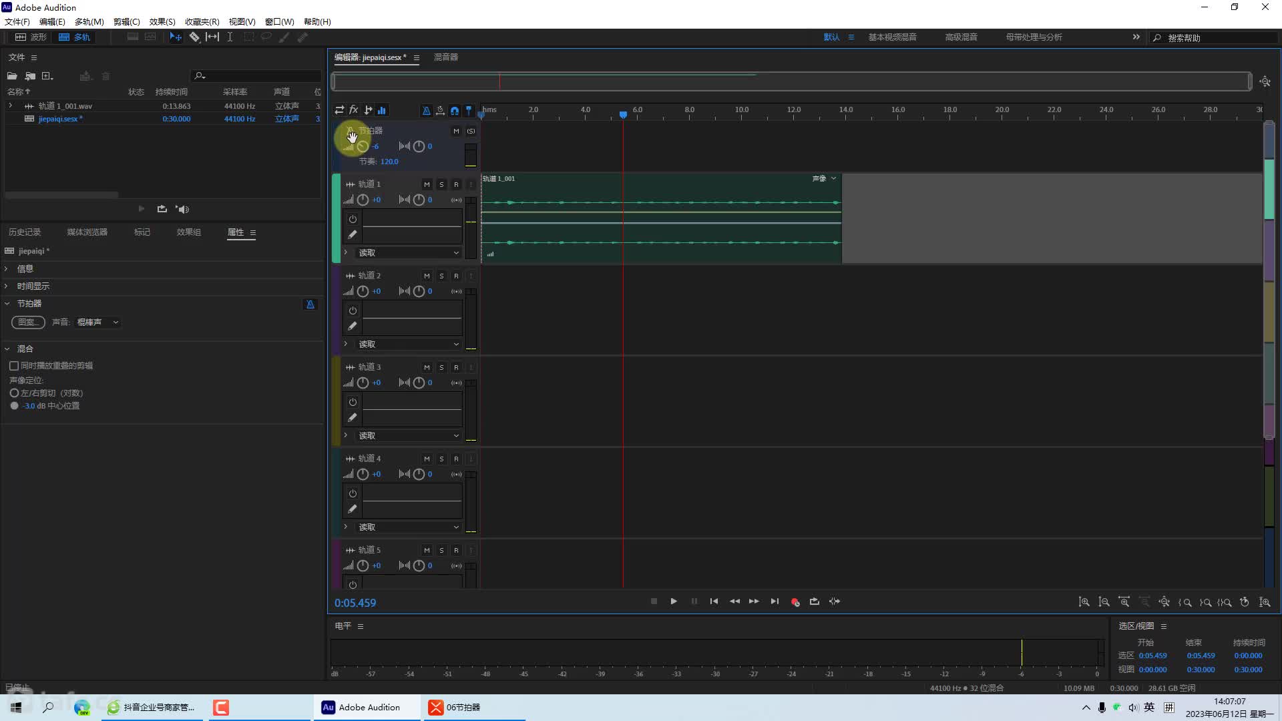This screenshot has height=721, width=1282.
Task: Click the Open File folder icon
Action: (x=12, y=76)
